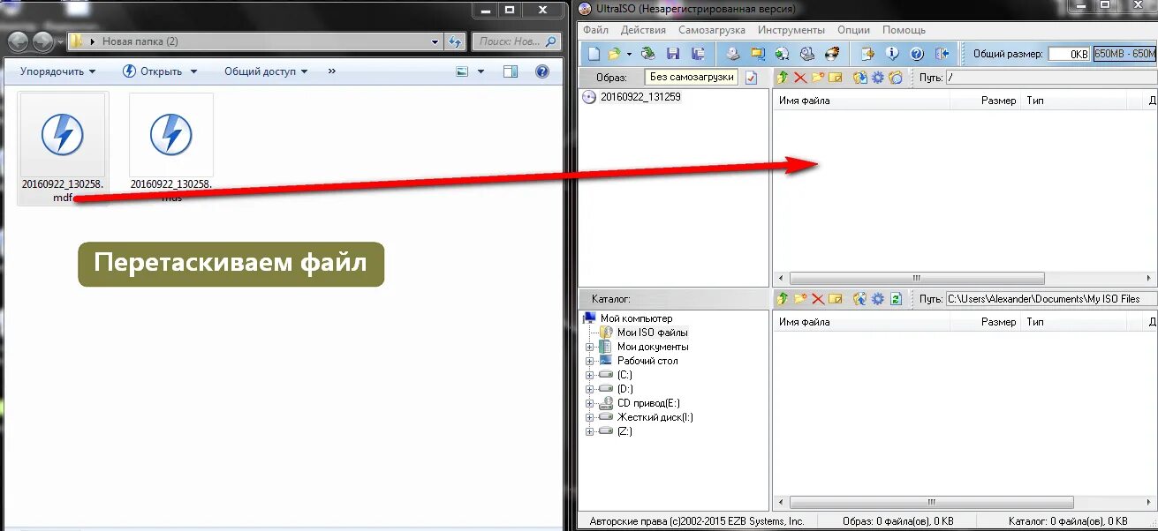
Task: Open the Действия menu
Action: click(643, 30)
